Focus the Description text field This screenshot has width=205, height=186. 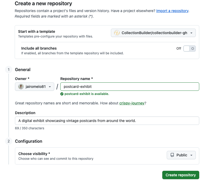click(107, 121)
